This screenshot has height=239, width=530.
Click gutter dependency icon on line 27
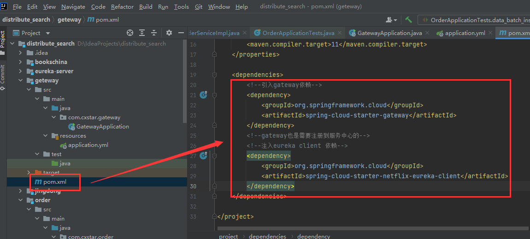[x=204, y=156]
